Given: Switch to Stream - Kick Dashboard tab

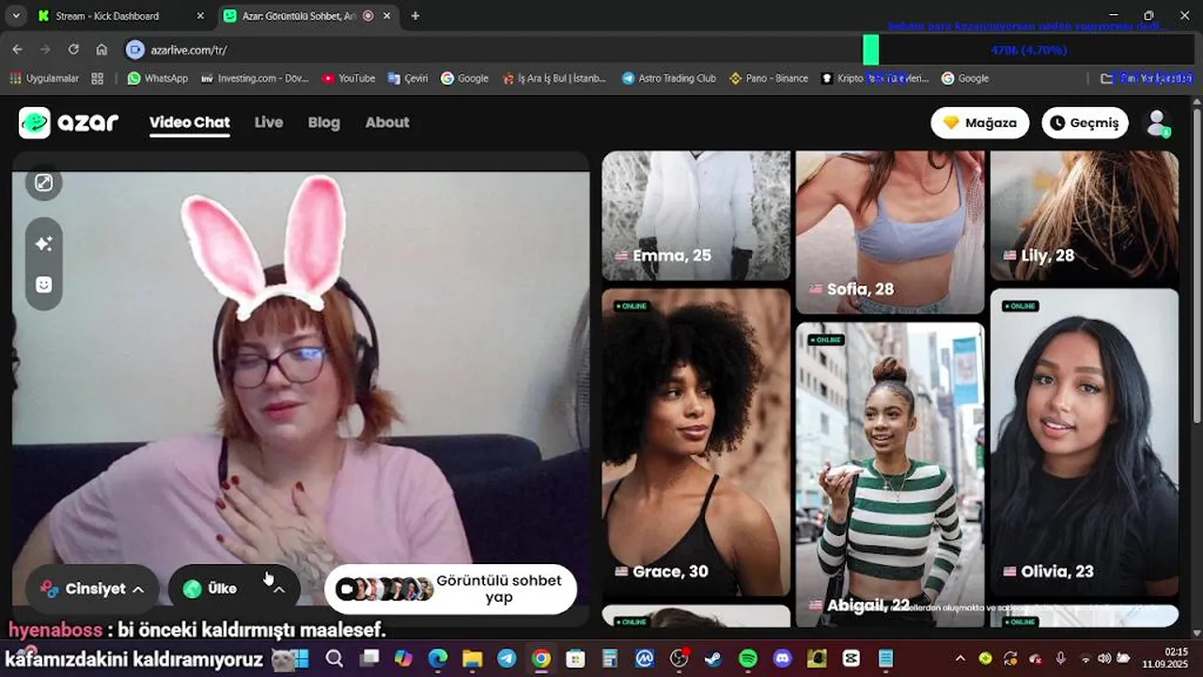Looking at the screenshot, I should point(120,16).
